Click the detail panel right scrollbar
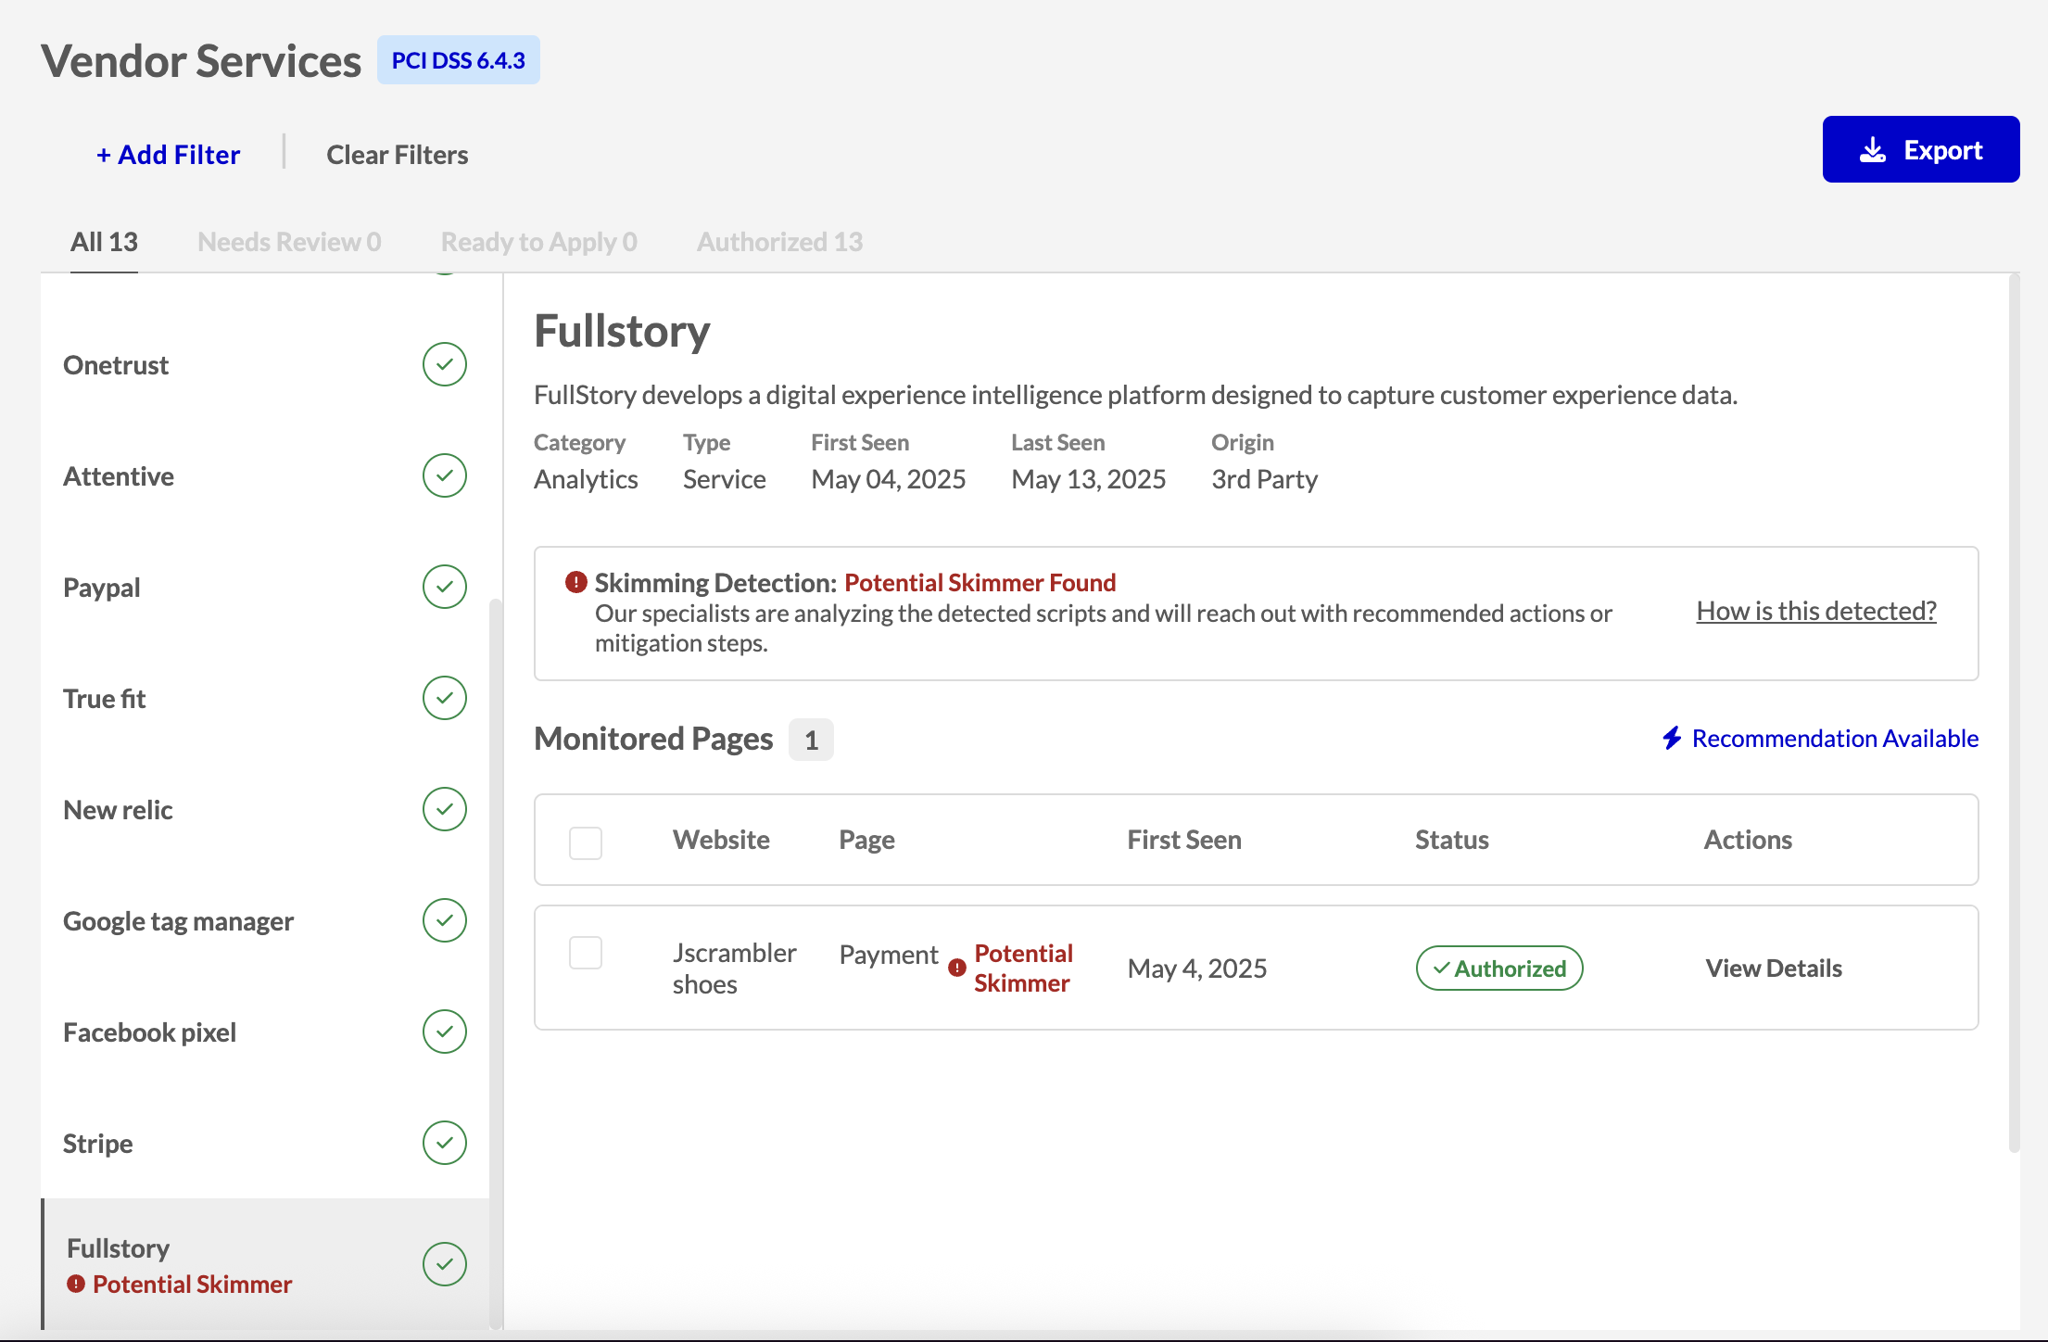 [x=2014, y=714]
